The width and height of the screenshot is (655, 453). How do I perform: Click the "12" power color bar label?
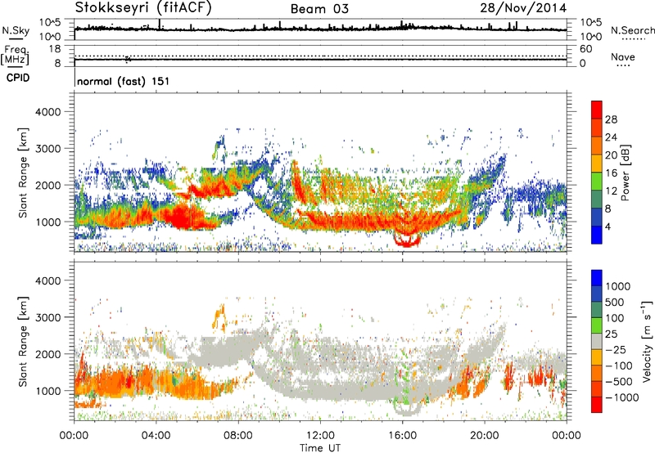611,191
